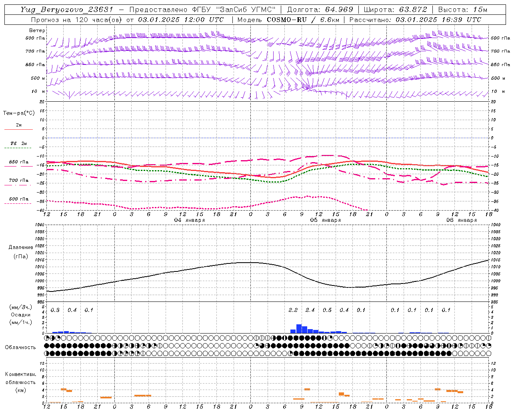Select the Тем-ра(°C) axis title
The height and width of the screenshot is (410, 512).
coord(19,113)
